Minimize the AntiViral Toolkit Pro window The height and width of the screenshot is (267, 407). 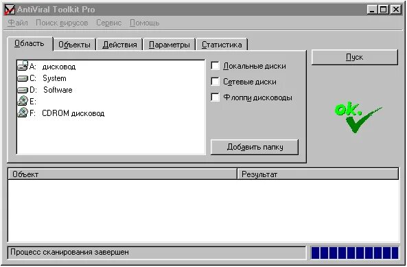(372, 10)
